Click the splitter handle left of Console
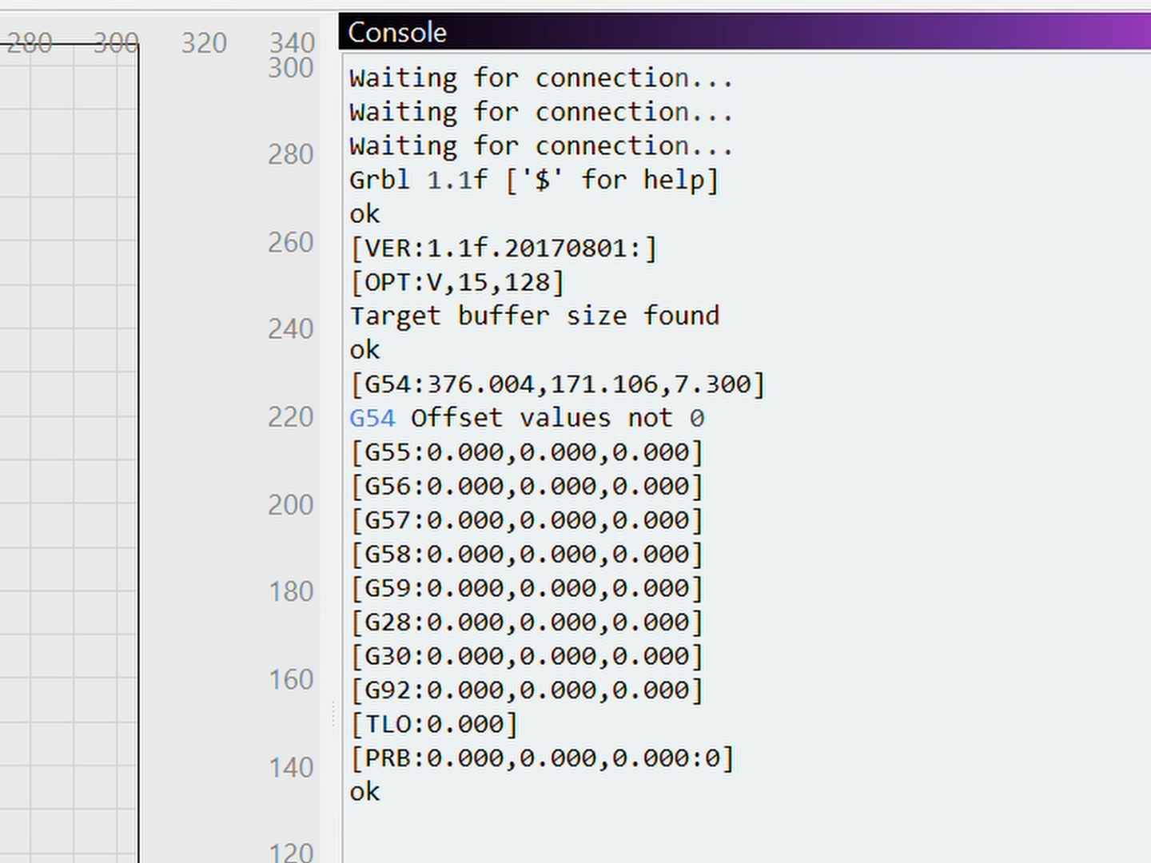Image resolution: width=1151 pixels, height=863 pixels. click(x=333, y=714)
